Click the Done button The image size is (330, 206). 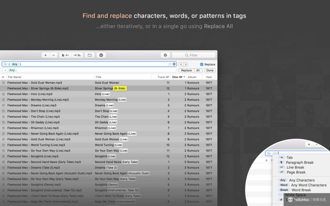[210, 70]
